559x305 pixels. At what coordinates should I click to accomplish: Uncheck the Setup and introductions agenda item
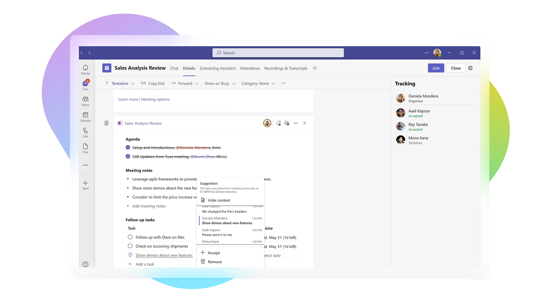[128, 147]
